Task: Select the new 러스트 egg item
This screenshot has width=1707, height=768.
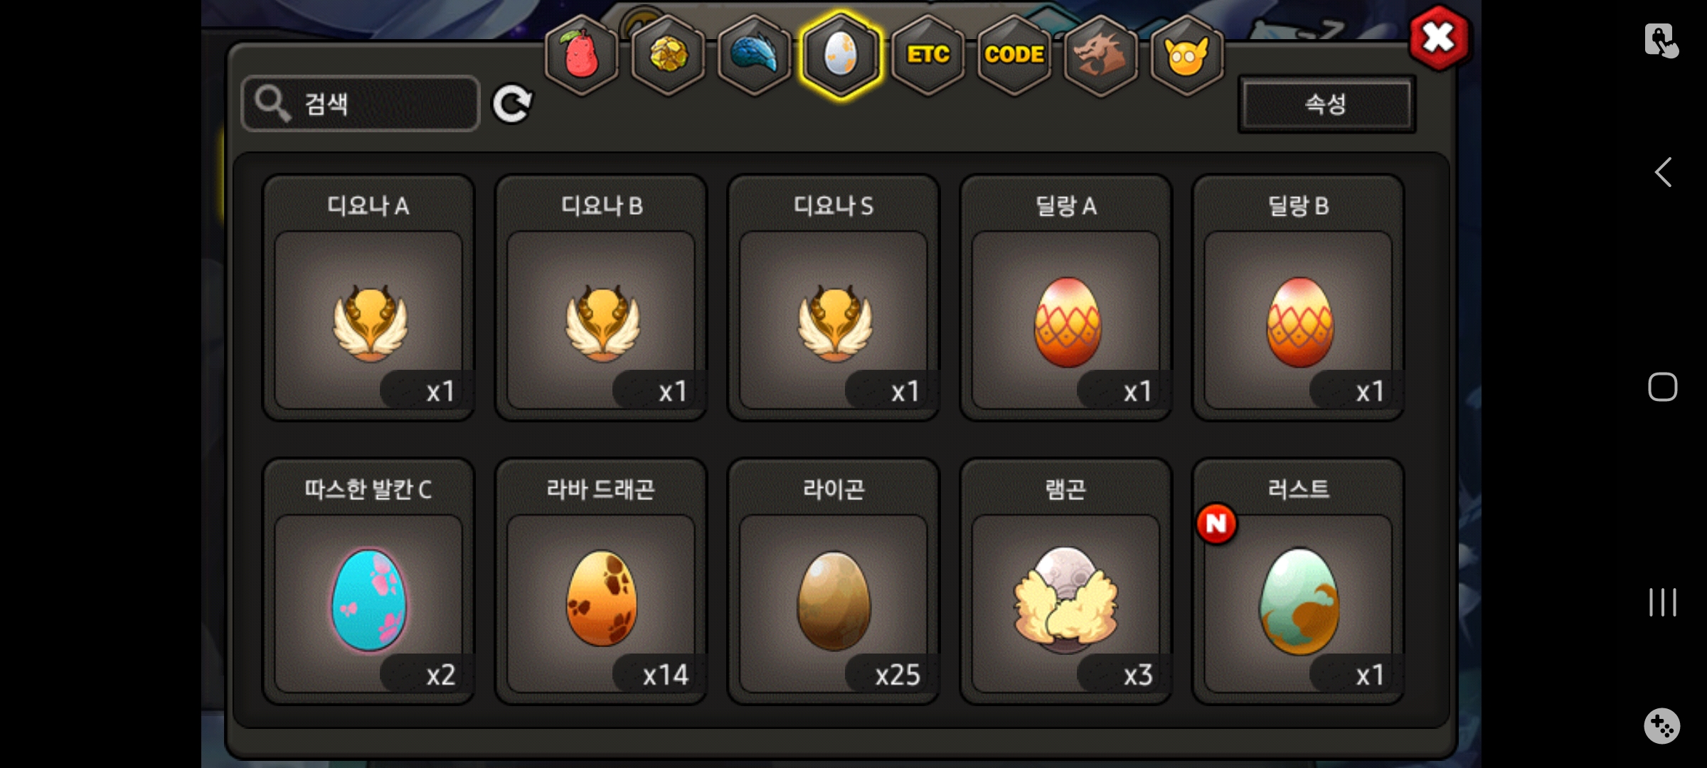Action: click(x=1298, y=582)
